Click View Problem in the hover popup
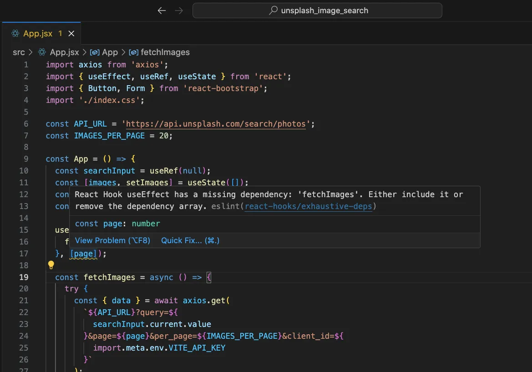532x372 pixels. pyautogui.click(x=112, y=240)
